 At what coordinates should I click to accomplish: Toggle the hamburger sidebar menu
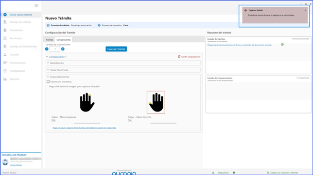point(36,5)
